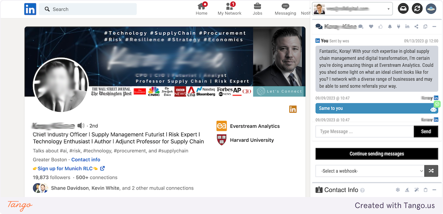Click the robot icon on message

[x=433, y=109]
